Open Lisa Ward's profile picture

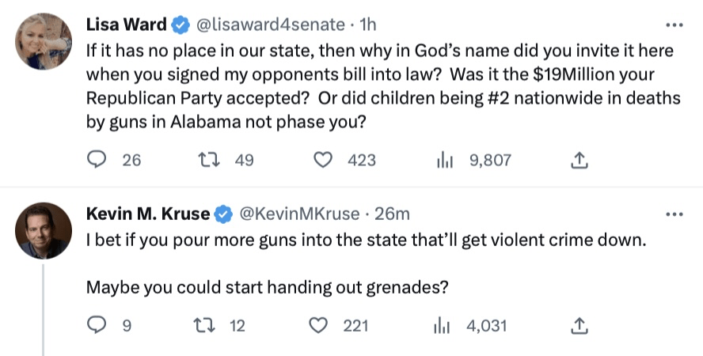[x=44, y=41]
